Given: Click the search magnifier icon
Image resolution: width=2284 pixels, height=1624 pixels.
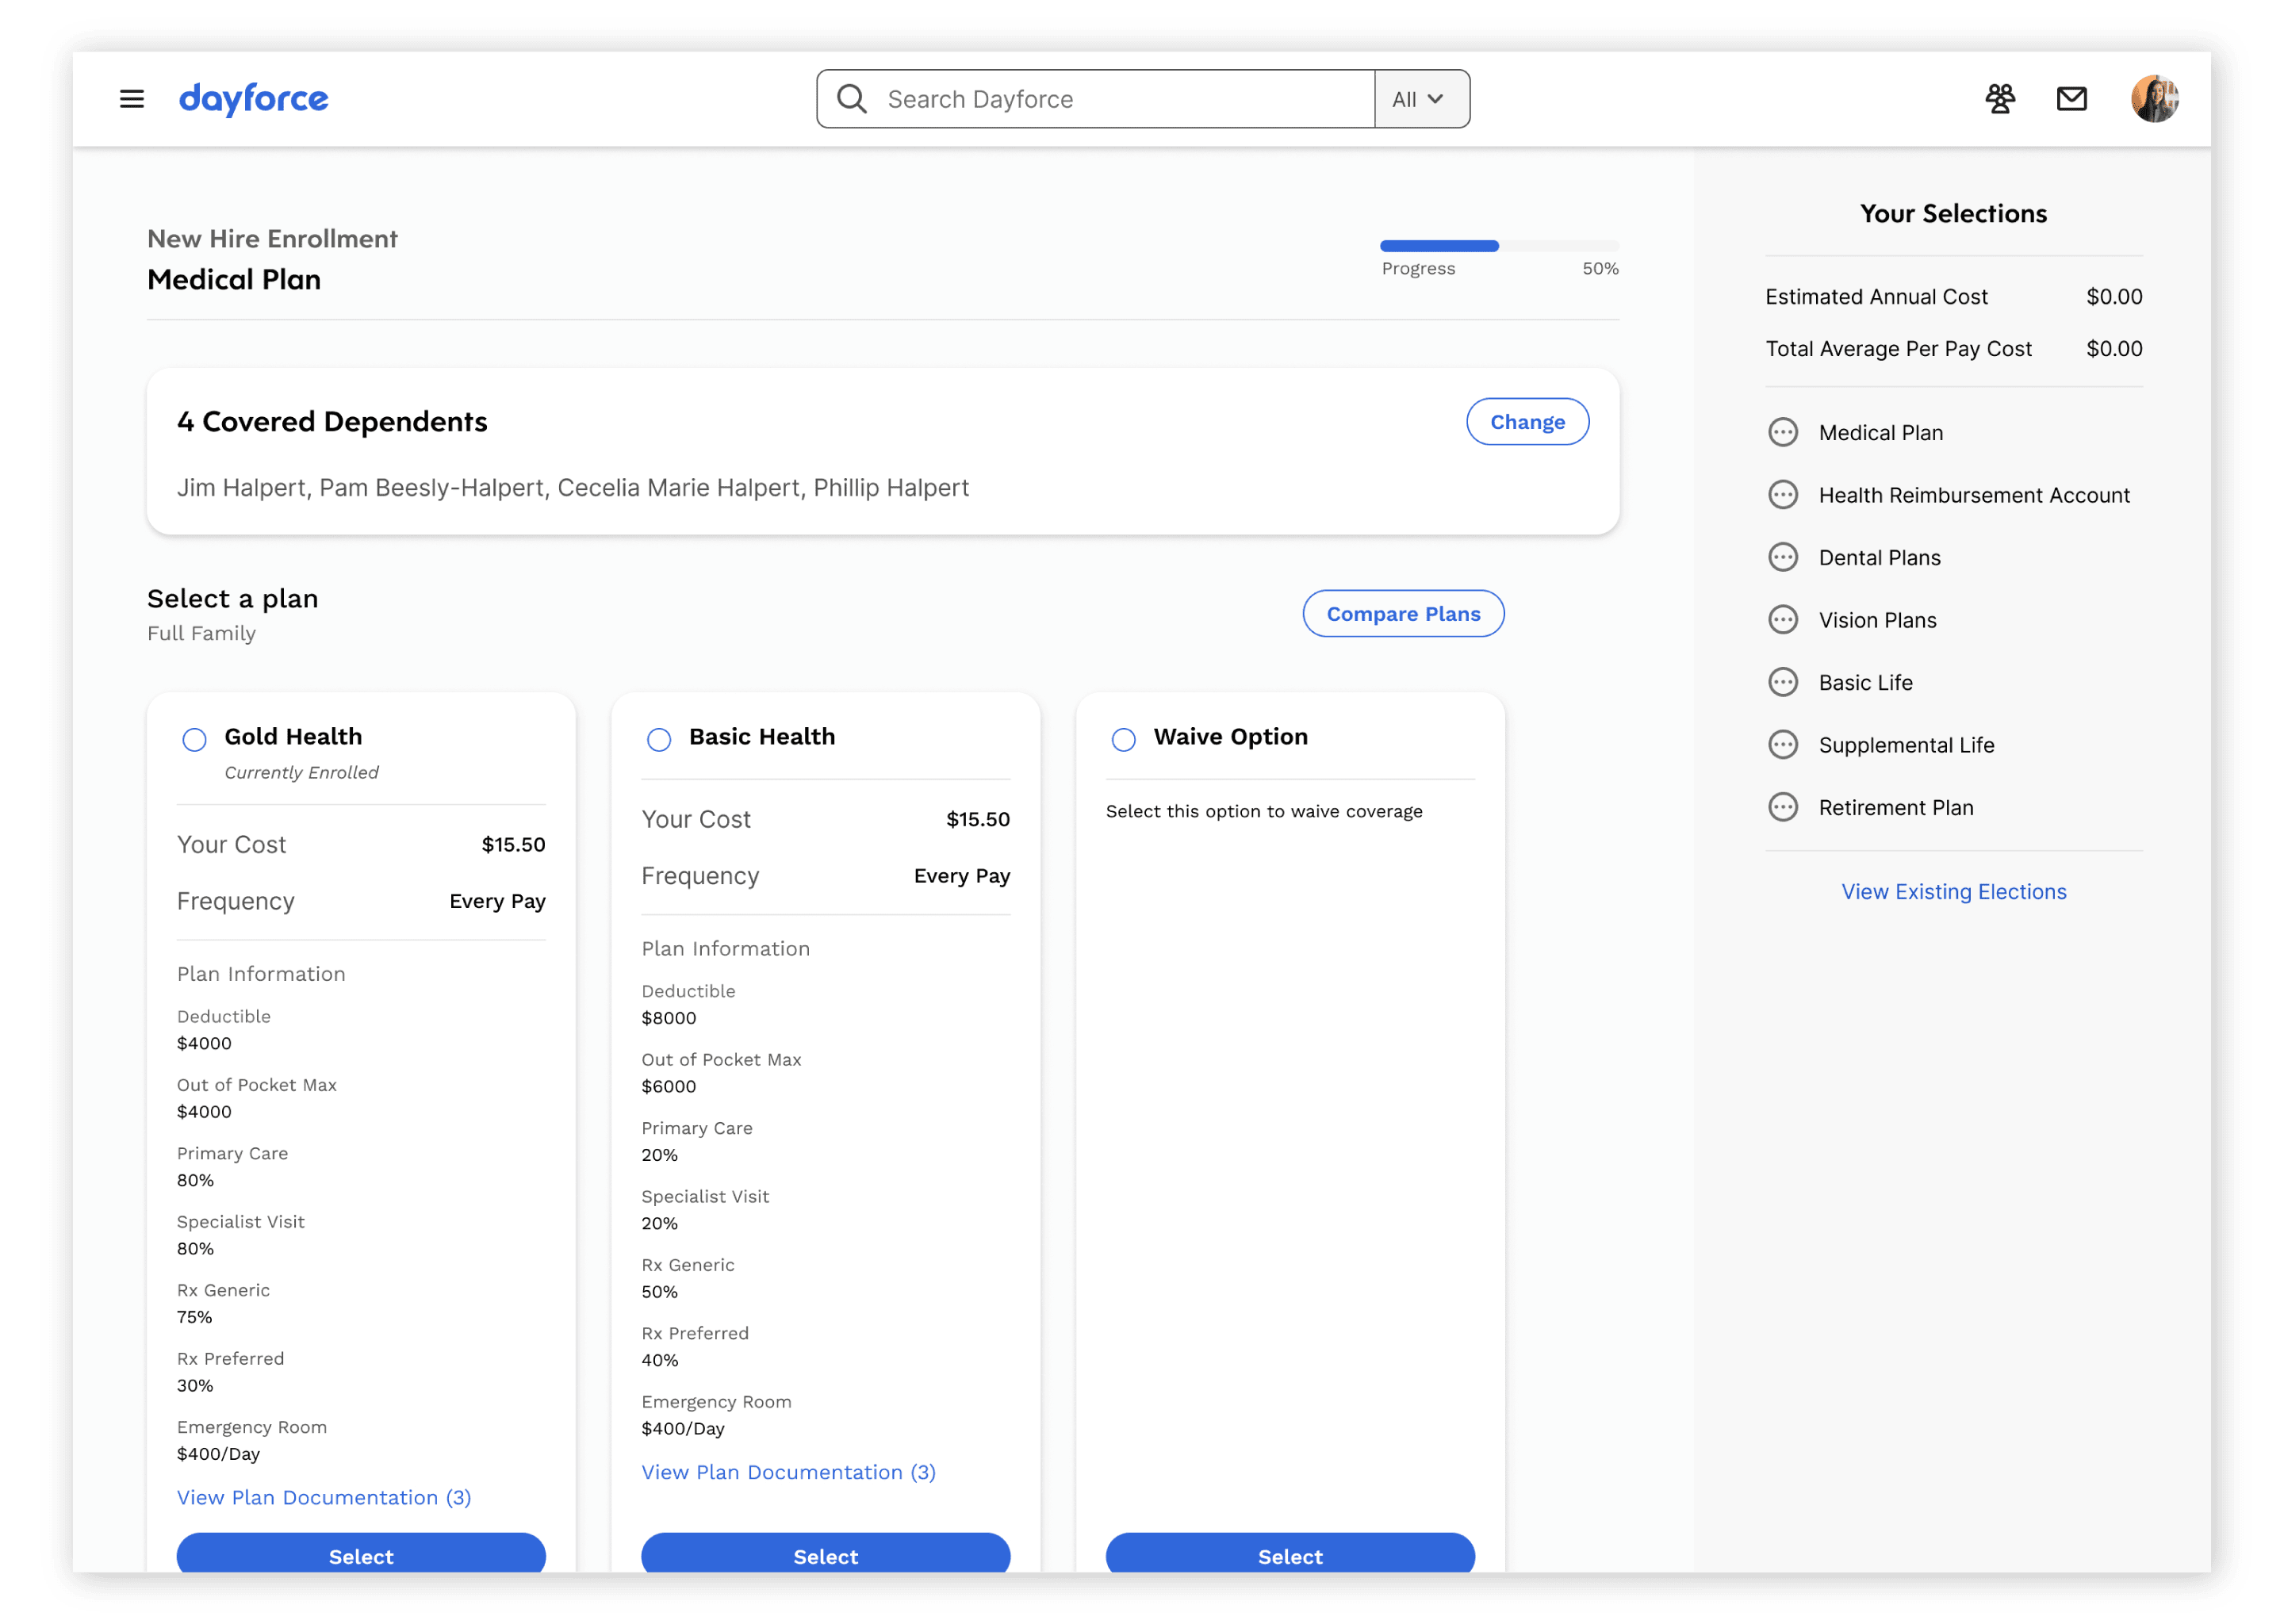Looking at the screenshot, I should click(851, 98).
